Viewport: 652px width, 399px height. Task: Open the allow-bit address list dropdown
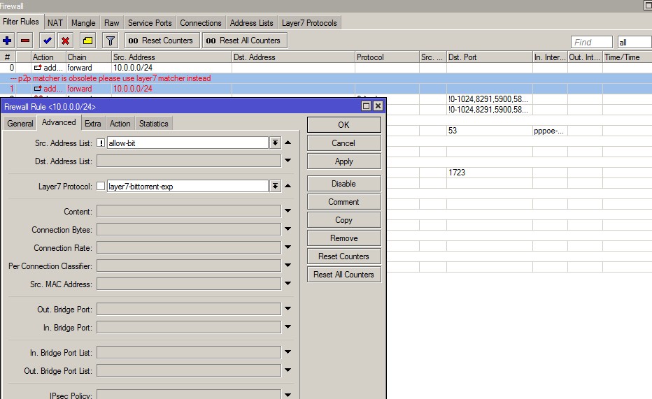click(x=275, y=143)
